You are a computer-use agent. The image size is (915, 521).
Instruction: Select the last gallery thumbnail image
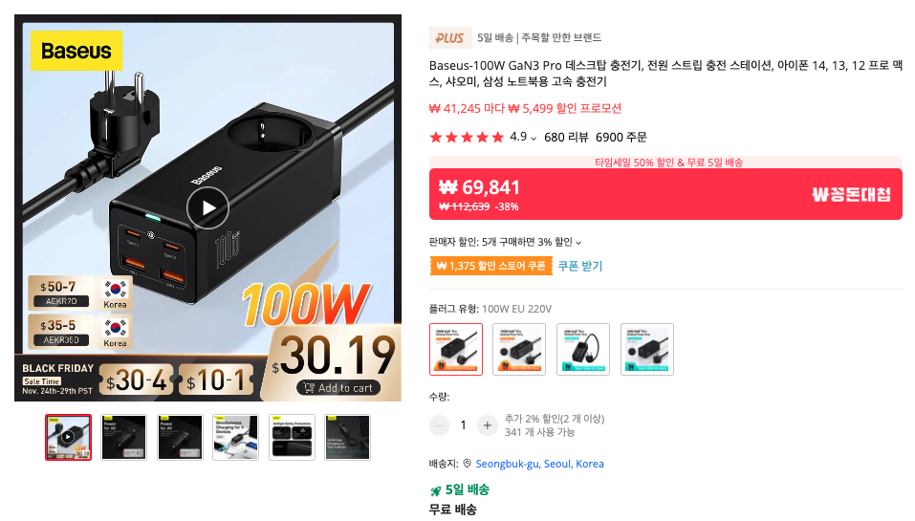[x=347, y=437]
